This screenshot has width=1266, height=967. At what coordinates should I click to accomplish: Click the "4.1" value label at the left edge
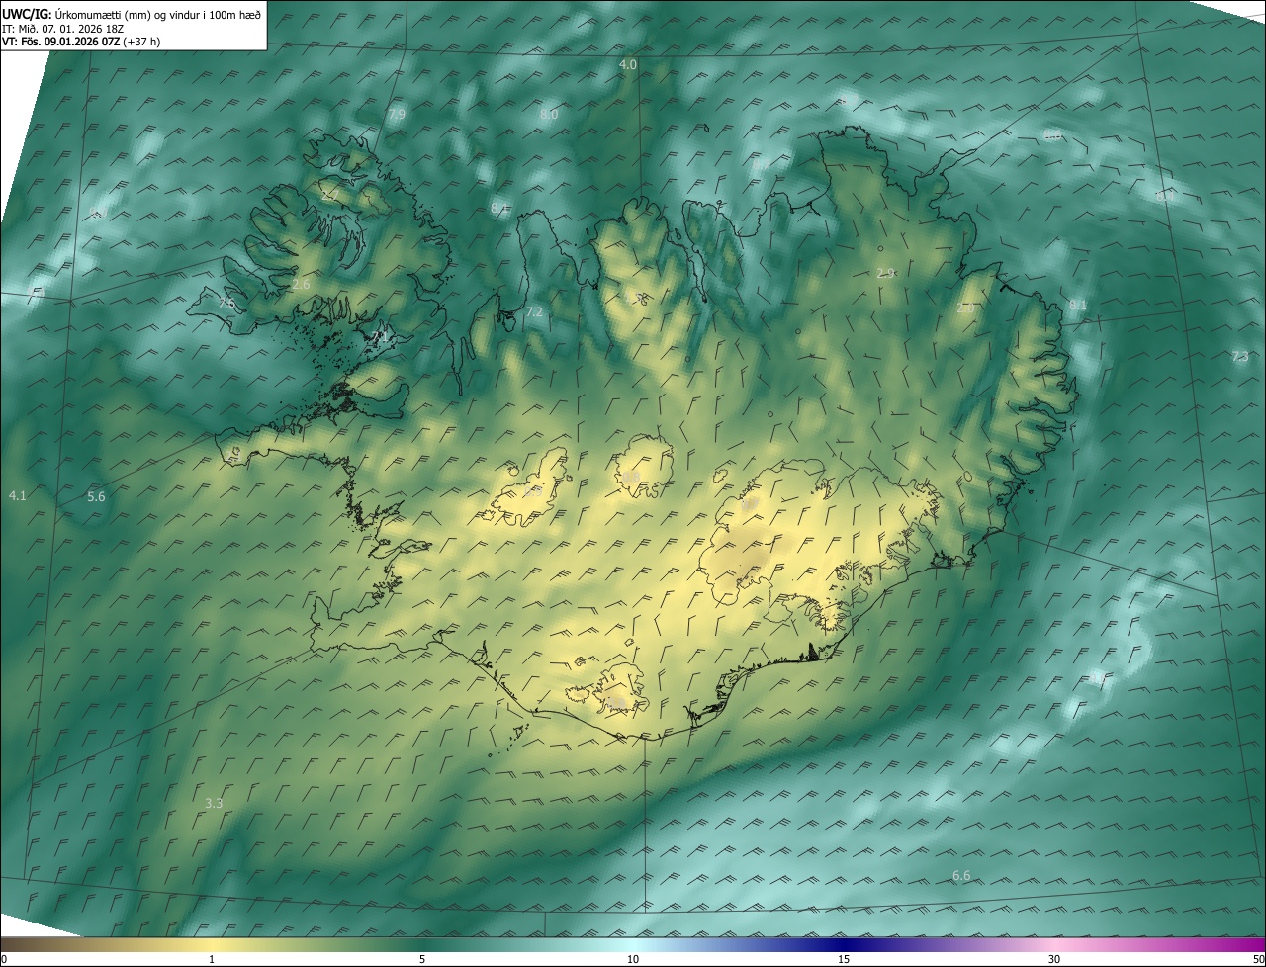click(x=17, y=495)
